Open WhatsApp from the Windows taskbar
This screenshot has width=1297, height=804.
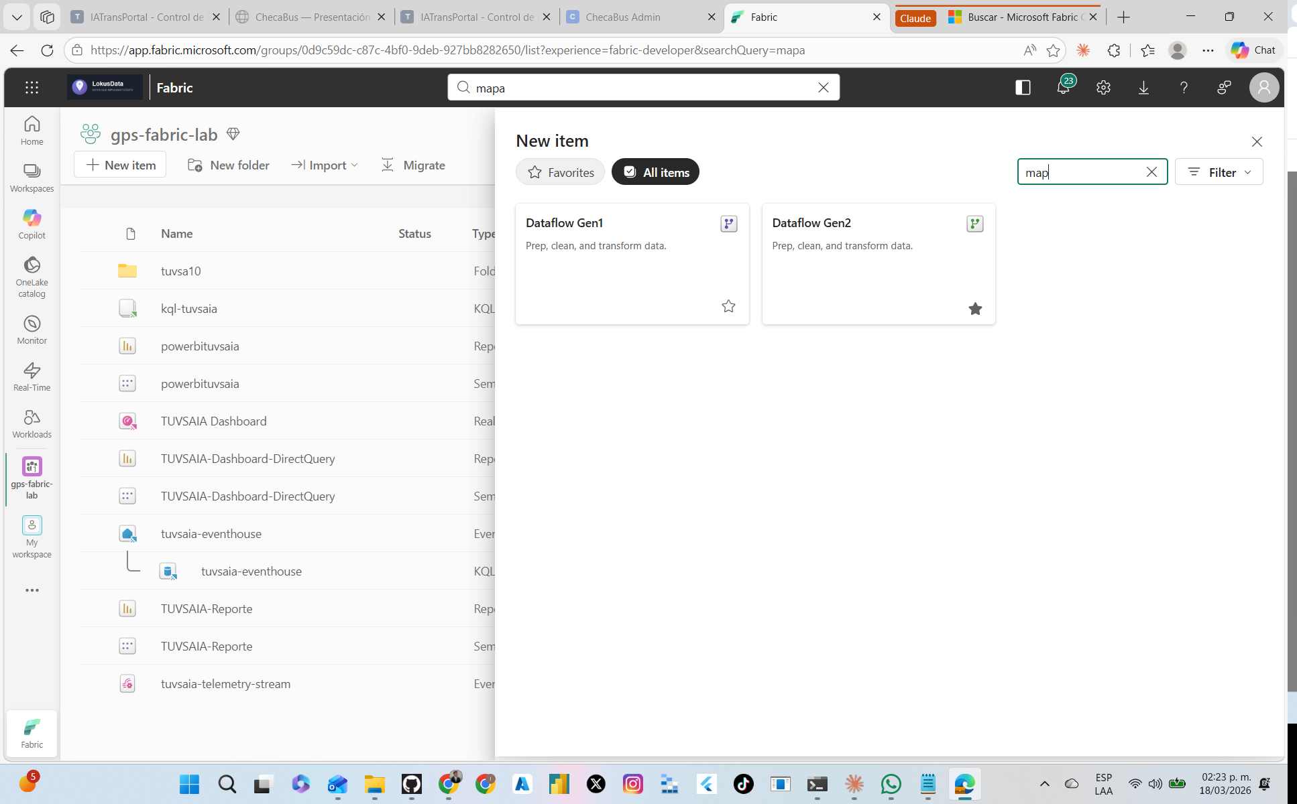891,784
